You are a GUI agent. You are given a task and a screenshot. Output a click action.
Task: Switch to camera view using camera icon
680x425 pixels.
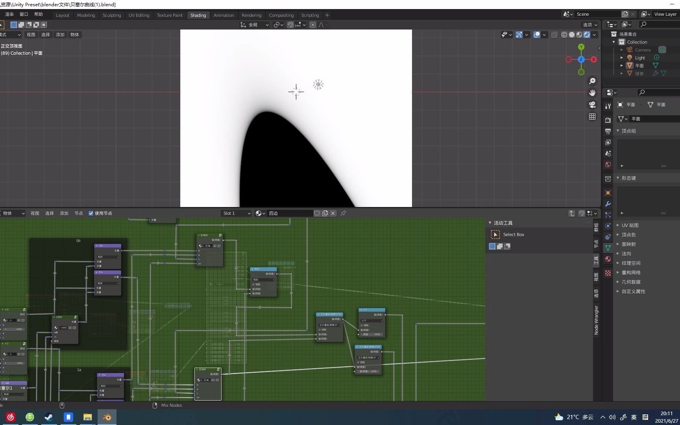(592, 105)
